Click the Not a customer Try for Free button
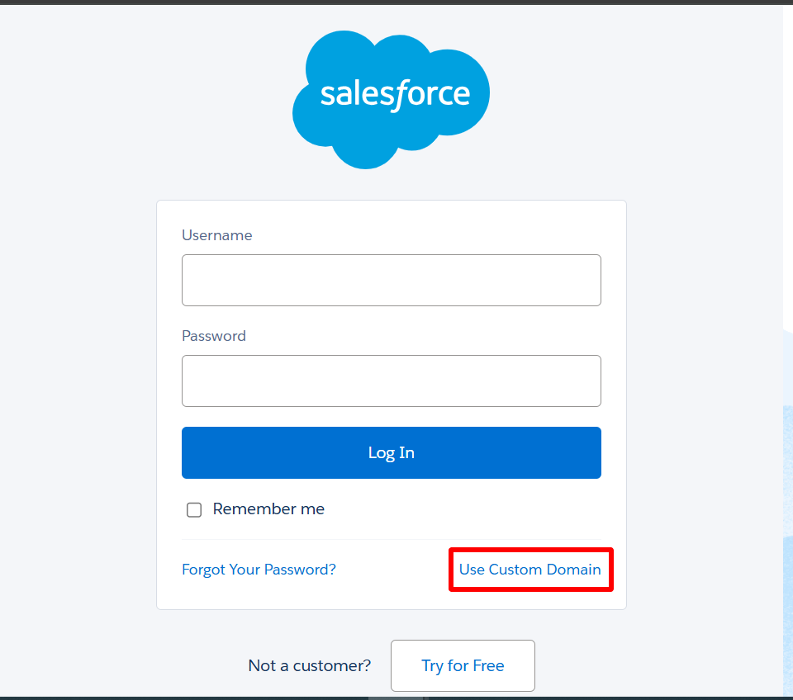The width and height of the screenshot is (793, 700). [463, 665]
